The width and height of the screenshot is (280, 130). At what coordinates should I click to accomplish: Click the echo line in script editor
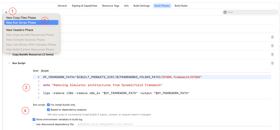[103, 85]
